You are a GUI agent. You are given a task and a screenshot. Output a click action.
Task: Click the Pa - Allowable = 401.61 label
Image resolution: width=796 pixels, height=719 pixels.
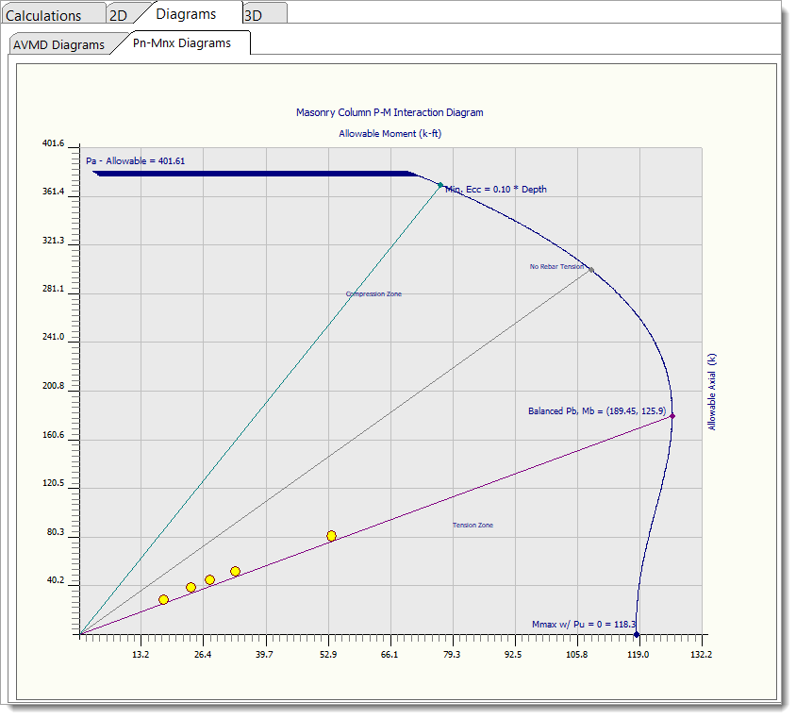[x=135, y=160]
